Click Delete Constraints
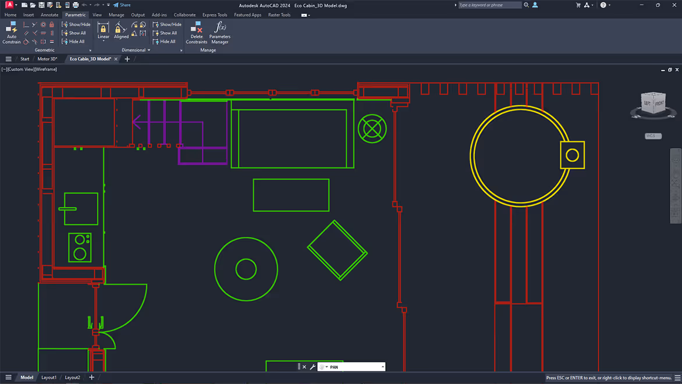 (x=197, y=33)
